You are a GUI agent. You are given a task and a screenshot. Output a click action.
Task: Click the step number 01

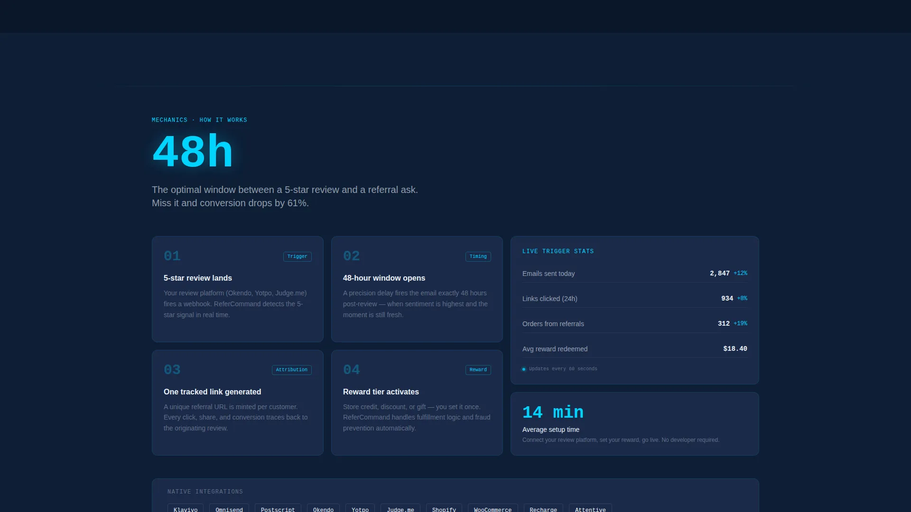(x=172, y=256)
